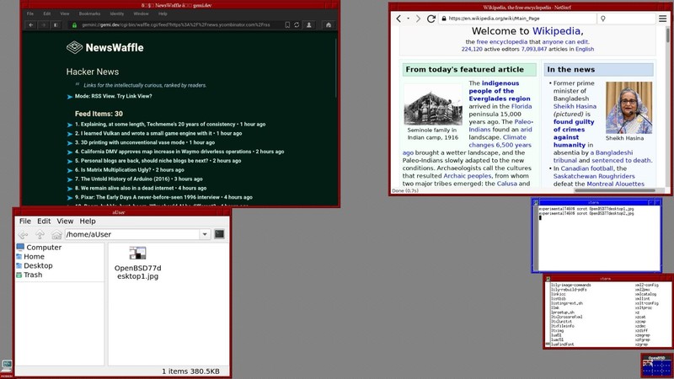Screen dimensions: 674x379
Task: Open feed item 'California DMV approves map increase in Waymo'
Action: (x=179, y=152)
